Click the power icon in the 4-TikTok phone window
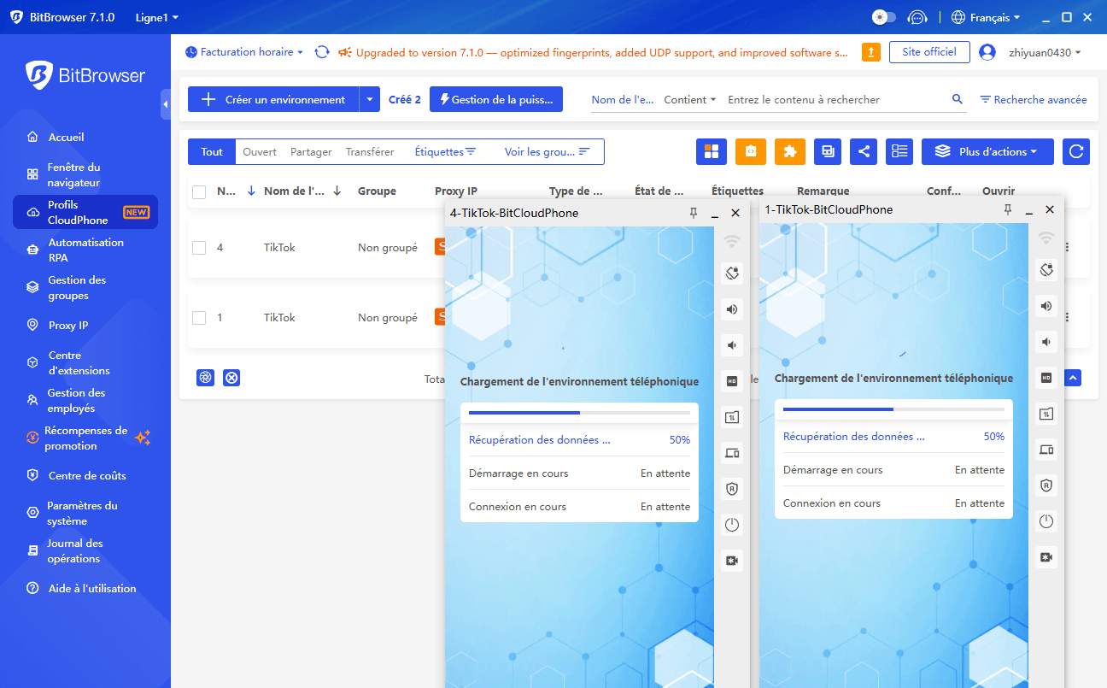This screenshot has width=1107, height=688. pyautogui.click(x=732, y=525)
